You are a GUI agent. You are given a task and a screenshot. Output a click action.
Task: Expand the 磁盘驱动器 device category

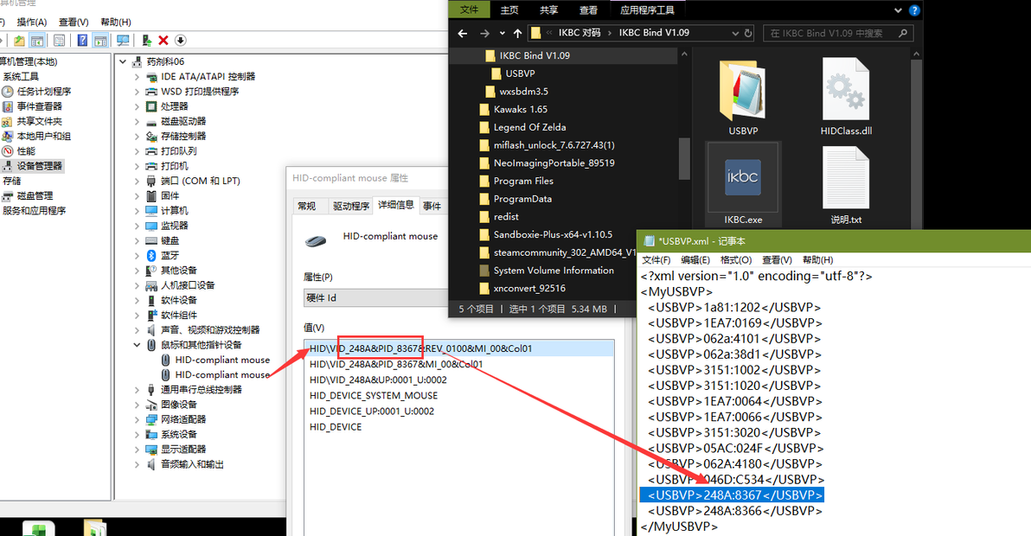pos(137,122)
